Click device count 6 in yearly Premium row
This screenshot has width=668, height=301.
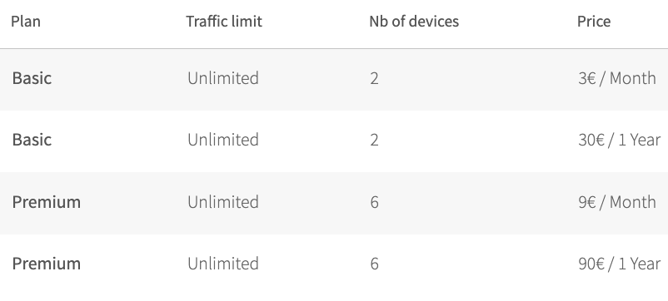(x=374, y=264)
